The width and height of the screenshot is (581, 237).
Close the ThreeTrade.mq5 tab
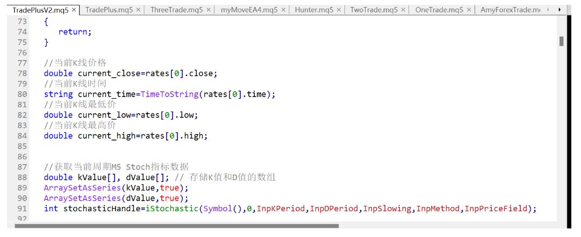click(209, 10)
